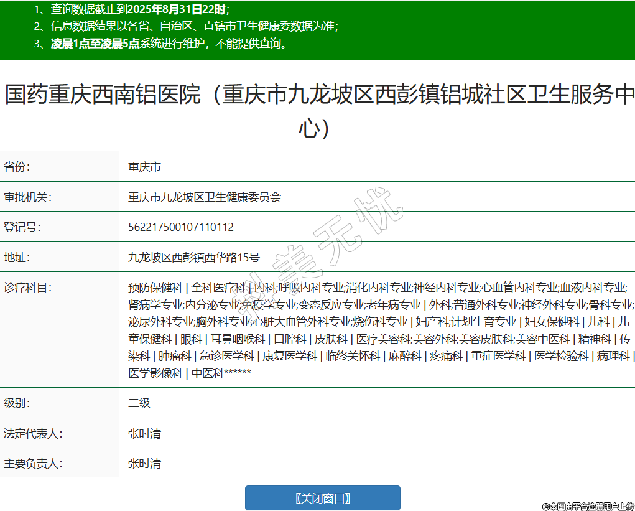
Task: Click the 关闭窗口 button
Action: click(x=322, y=498)
